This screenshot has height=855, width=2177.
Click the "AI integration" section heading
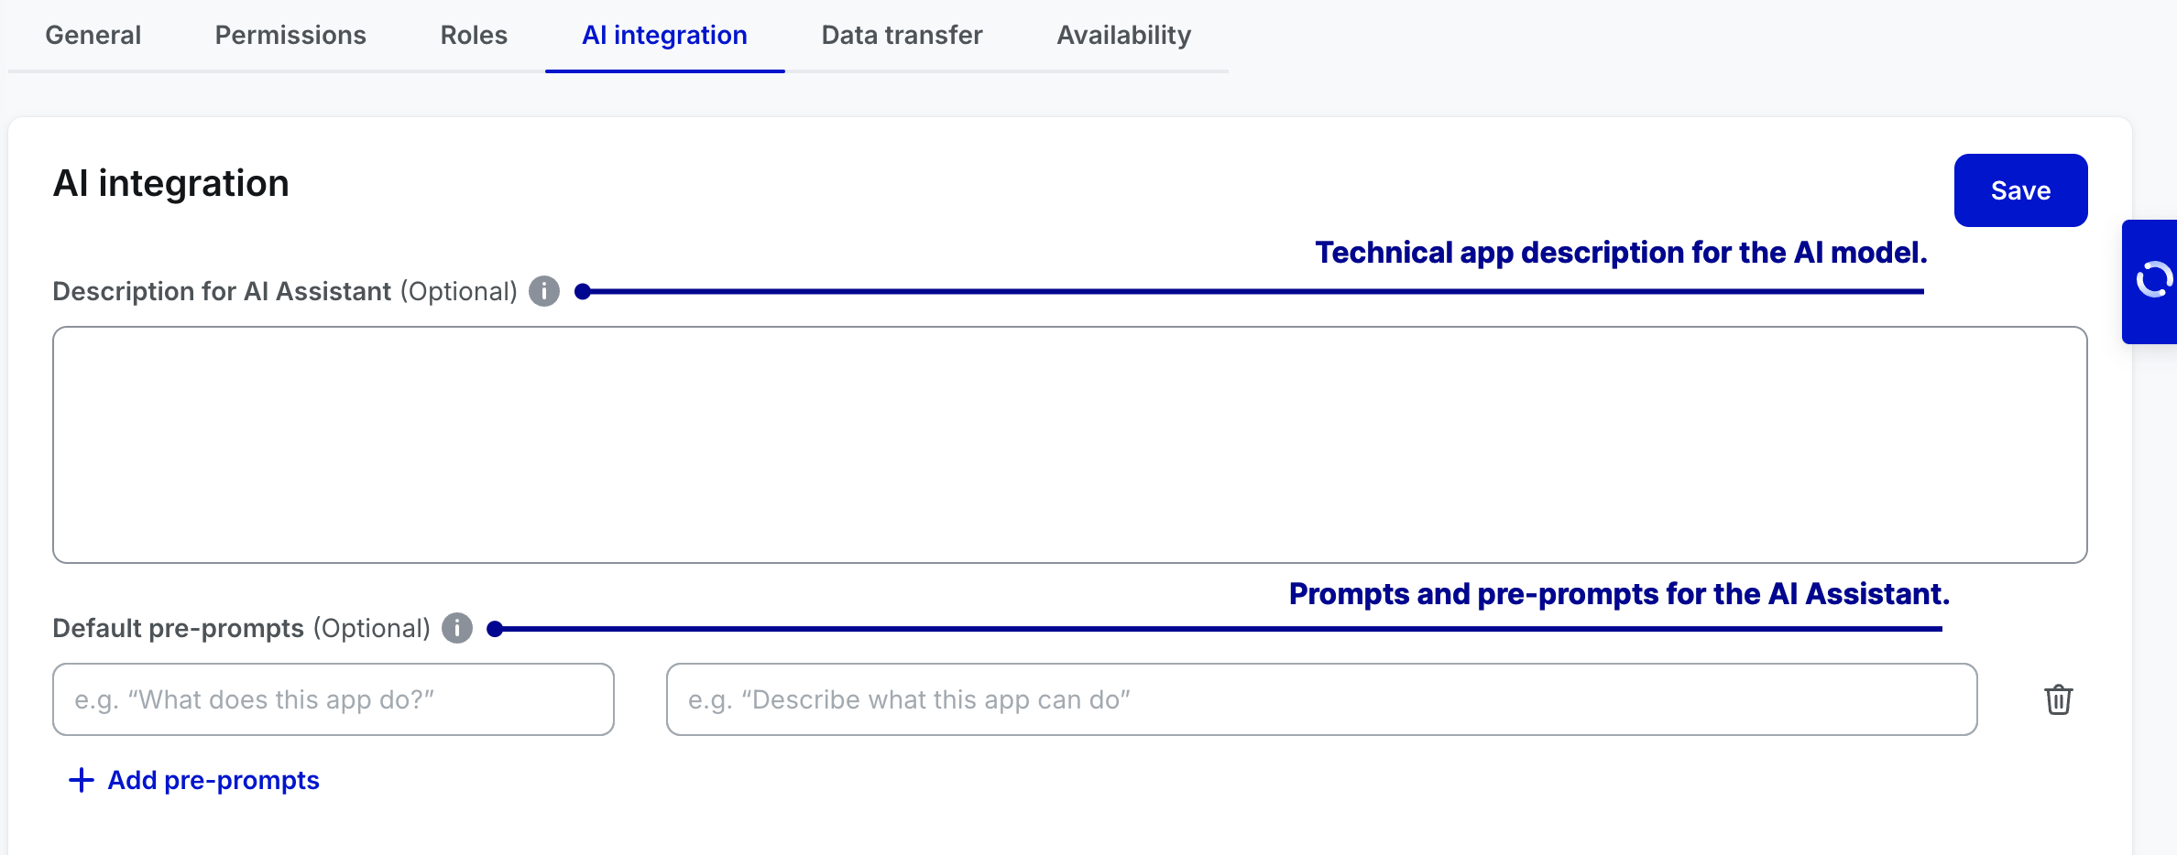171,183
